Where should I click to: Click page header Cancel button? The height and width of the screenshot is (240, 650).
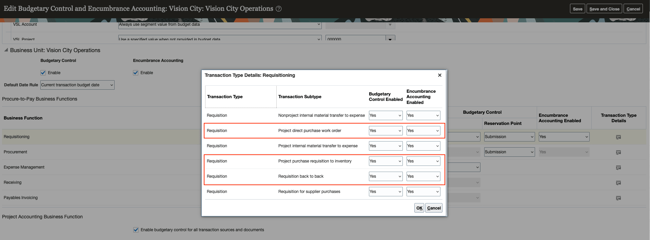(633, 9)
